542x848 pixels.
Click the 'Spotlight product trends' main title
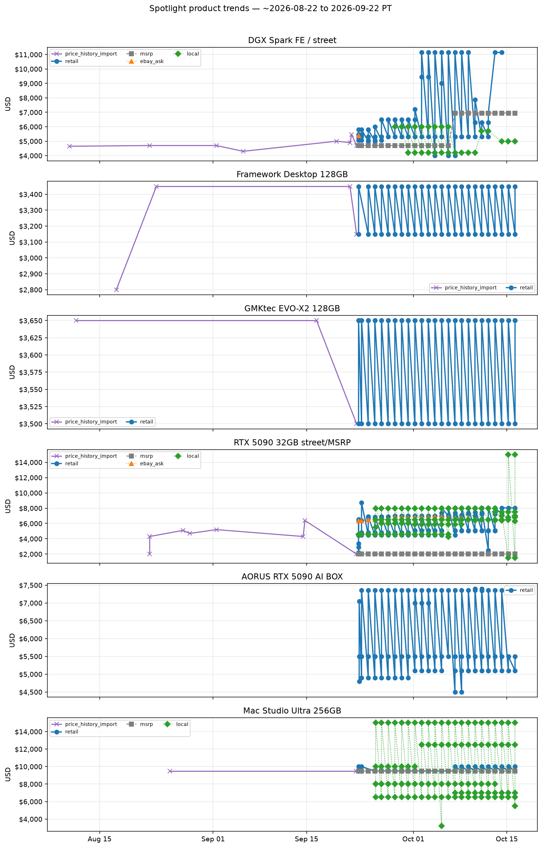coord(271,9)
